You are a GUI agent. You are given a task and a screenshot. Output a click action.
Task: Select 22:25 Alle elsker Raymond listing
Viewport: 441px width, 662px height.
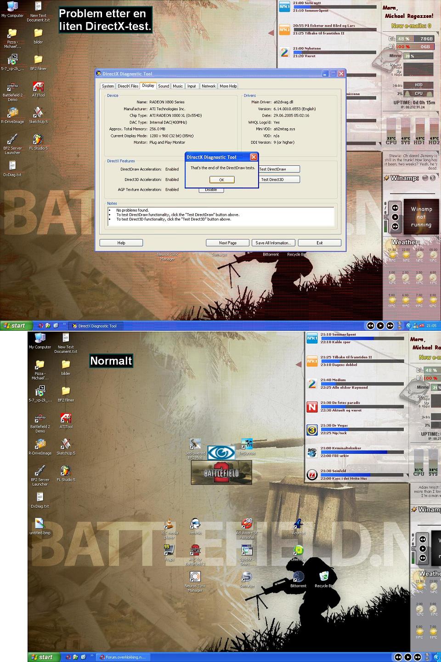pos(344,387)
